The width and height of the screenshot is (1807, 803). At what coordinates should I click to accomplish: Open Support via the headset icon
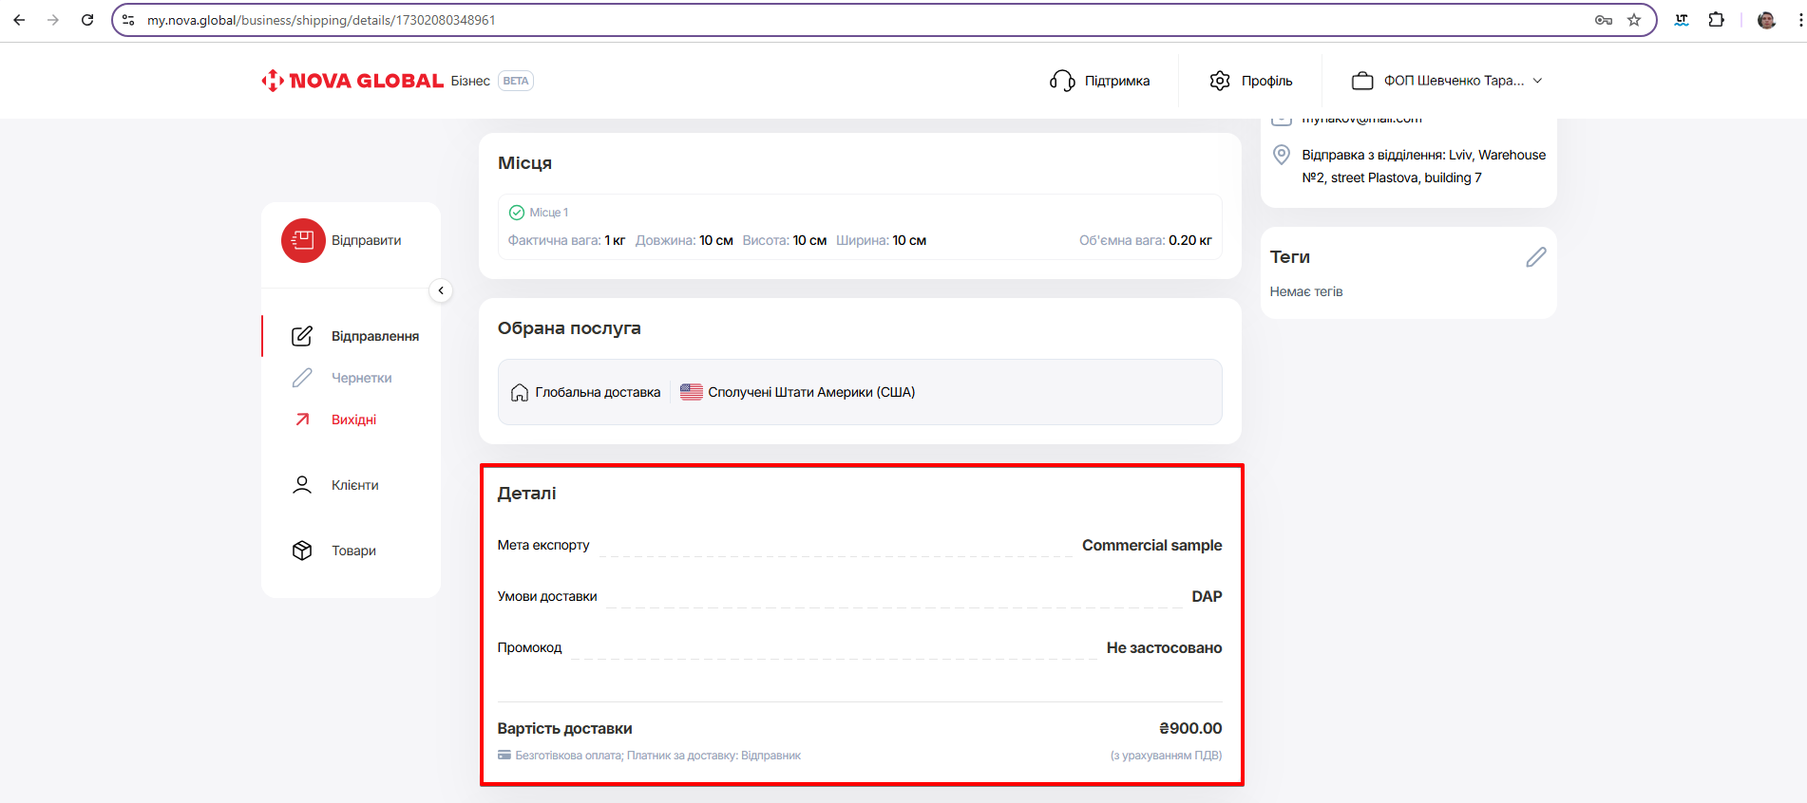point(1061,81)
